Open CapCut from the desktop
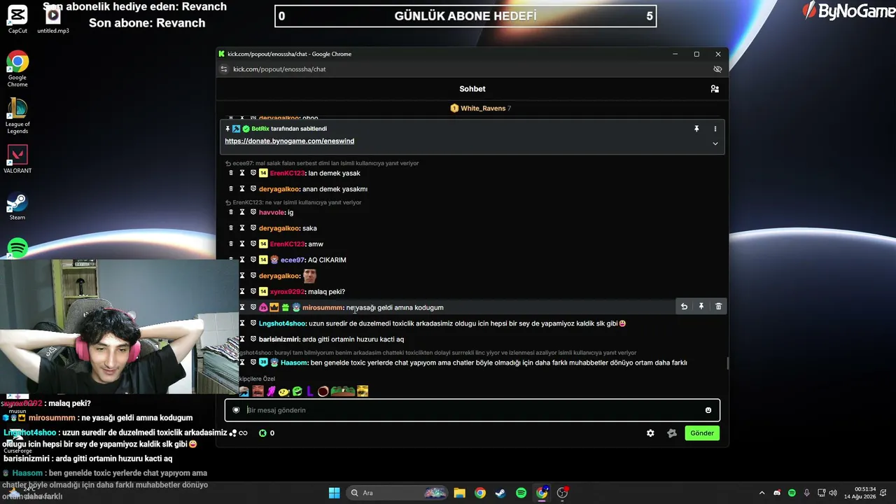 pos(17,18)
